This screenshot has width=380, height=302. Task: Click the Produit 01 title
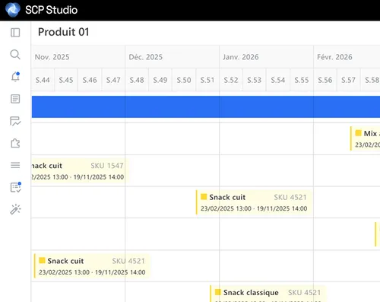[x=64, y=32]
